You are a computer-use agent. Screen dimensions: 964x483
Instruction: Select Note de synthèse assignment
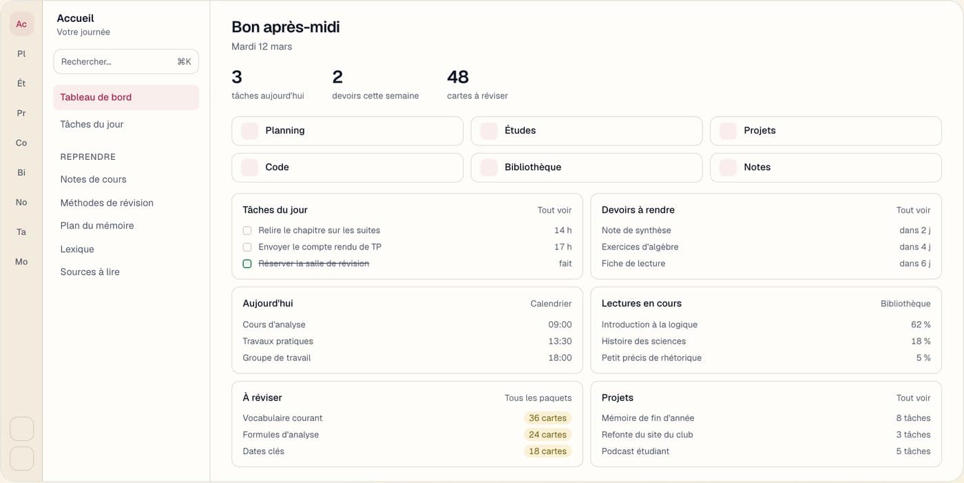tap(766, 231)
